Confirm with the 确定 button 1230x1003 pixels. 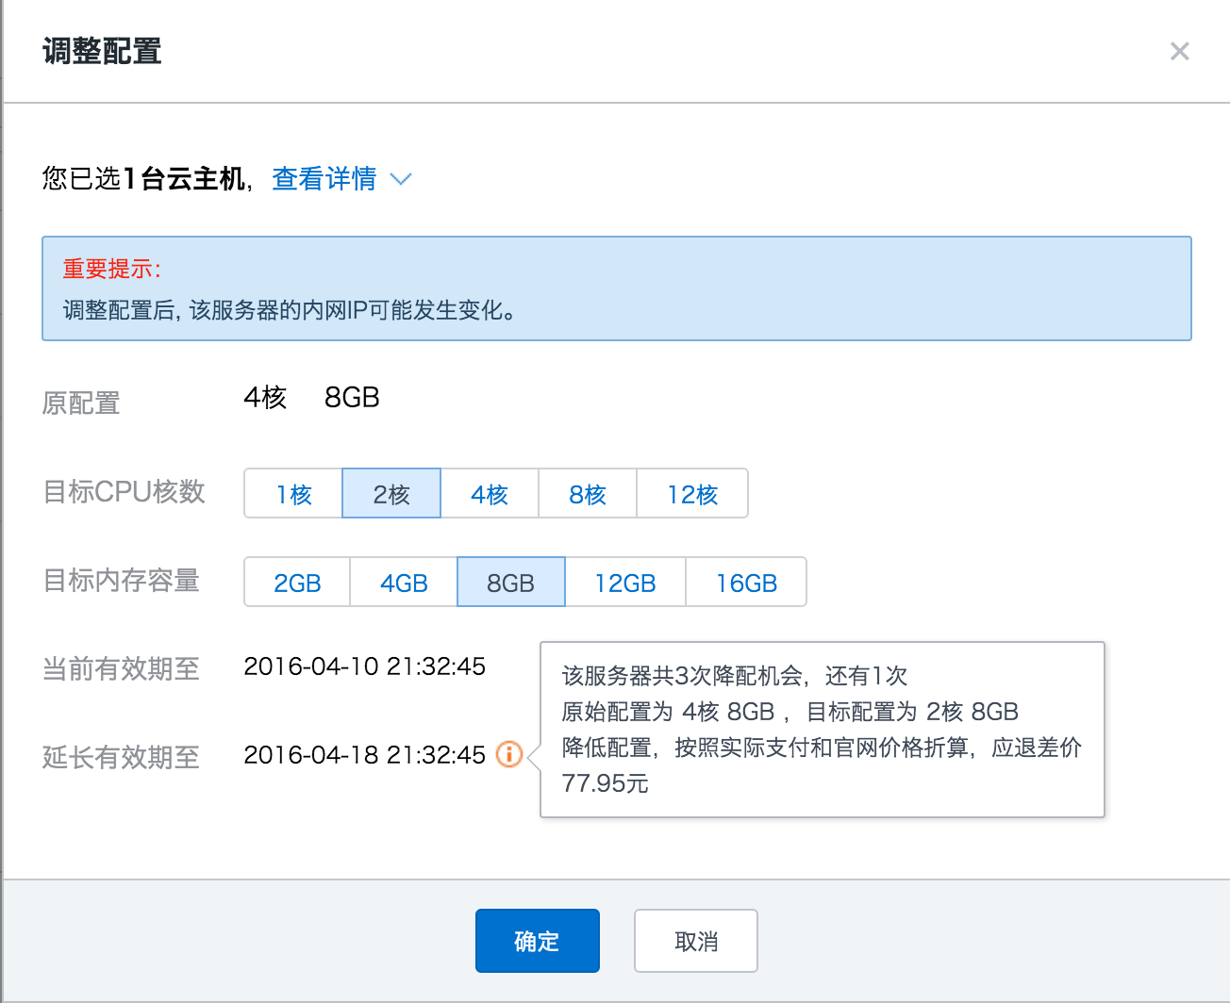click(x=538, y=941)
